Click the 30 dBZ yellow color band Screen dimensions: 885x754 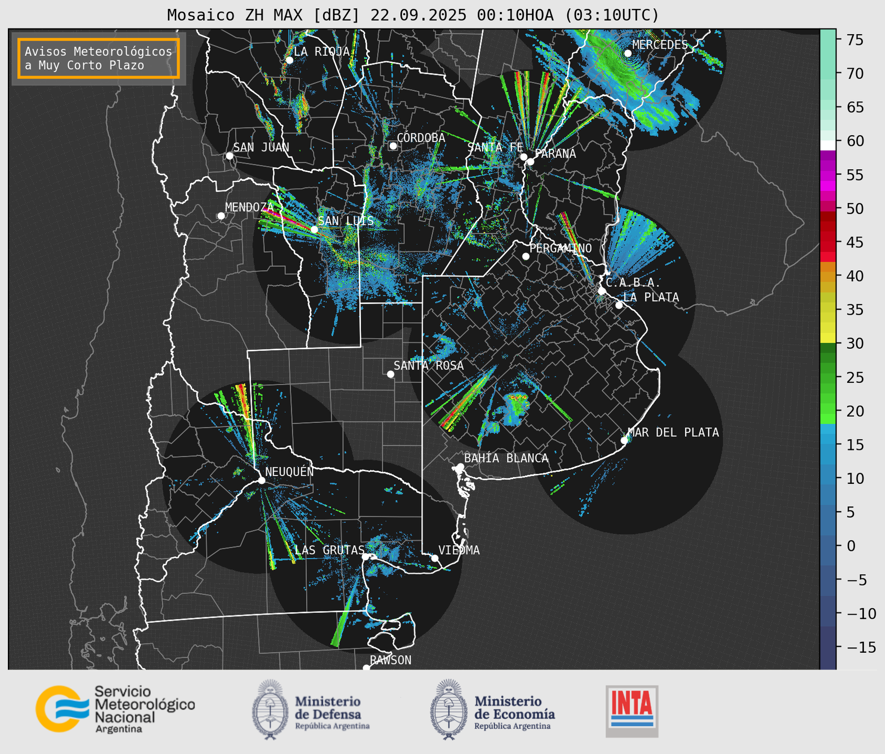pos(827,339)
